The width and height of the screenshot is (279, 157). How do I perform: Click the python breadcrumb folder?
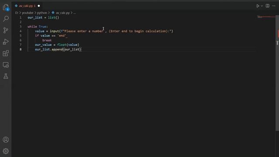pyautogui.click(x=42, y=13)
